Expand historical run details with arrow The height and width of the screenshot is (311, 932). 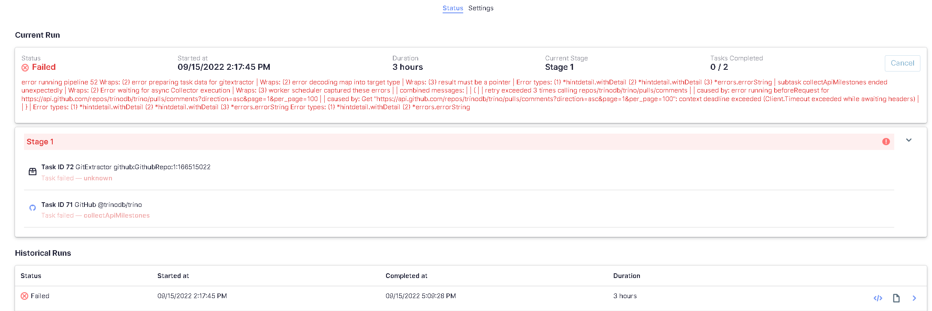coord(914,298)
